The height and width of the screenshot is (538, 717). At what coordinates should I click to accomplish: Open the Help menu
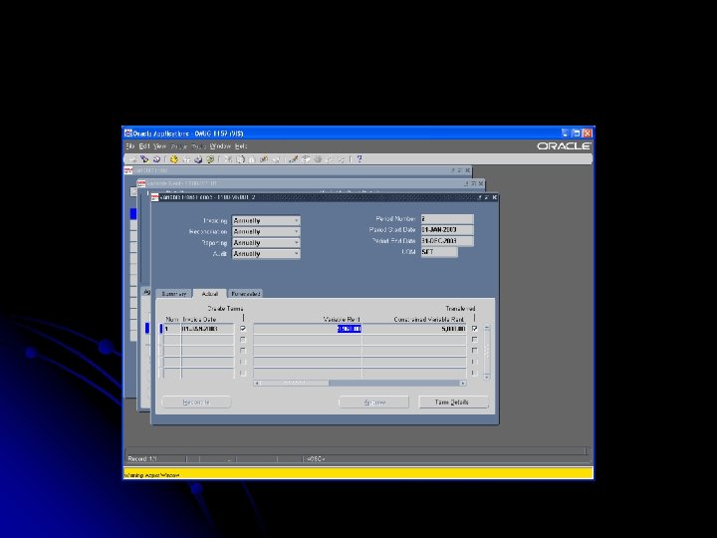click(x=241, y=146)
